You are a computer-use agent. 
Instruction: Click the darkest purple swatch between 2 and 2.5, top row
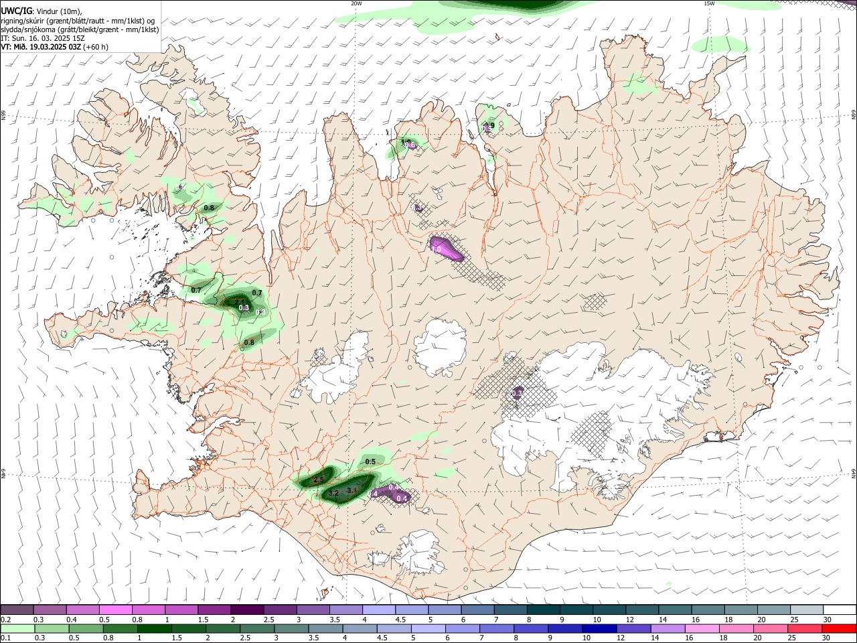[x=246, y=610]
